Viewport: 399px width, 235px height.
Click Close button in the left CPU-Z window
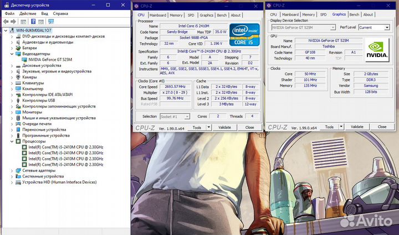tap(249, 127)
